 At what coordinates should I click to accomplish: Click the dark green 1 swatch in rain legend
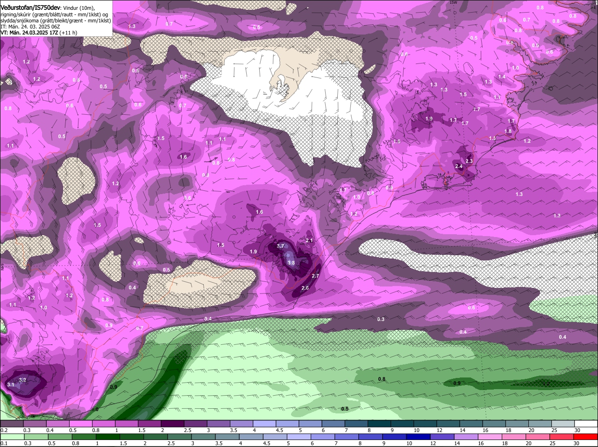pyautogui.click(x=108, y=437)
